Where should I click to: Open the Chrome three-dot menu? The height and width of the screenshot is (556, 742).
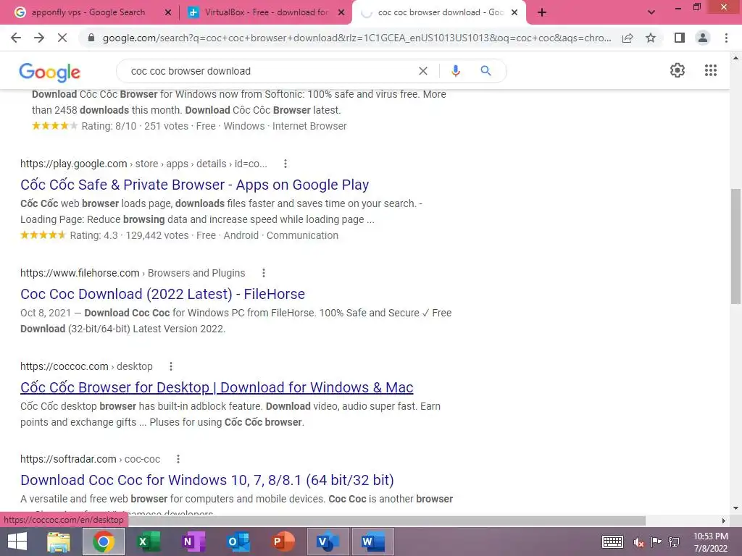click(x=726, y=38)
